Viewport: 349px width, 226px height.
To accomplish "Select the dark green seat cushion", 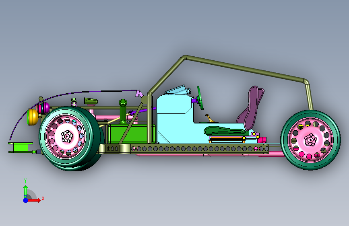I will (x=225, y=130).
